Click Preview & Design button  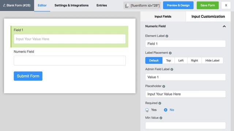pyautogui.click(x=178, y=5)
